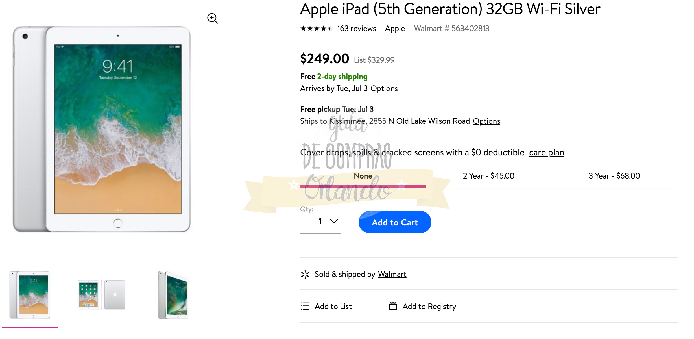Choose the 2 Year - $45.00 care plan

tap(488, 176)
